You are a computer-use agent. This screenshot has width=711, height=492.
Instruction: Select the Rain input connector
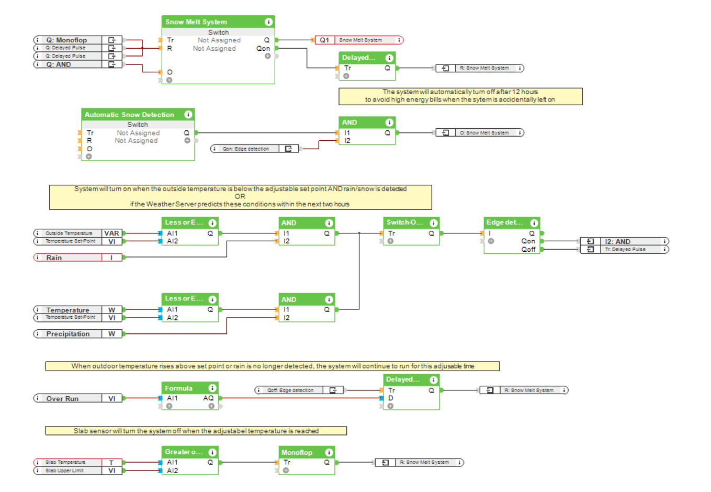point(77,258)
